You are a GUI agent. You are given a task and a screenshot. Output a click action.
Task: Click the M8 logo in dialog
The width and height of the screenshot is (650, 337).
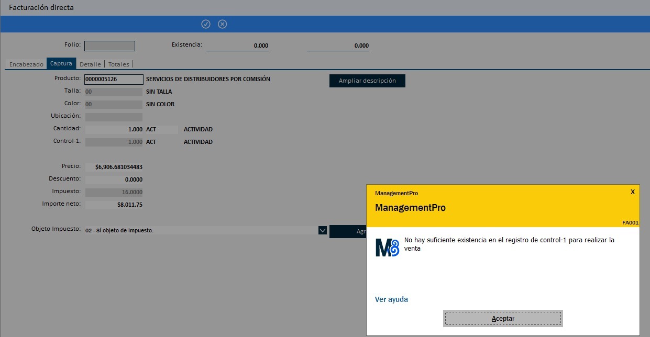tap(387, 246)
